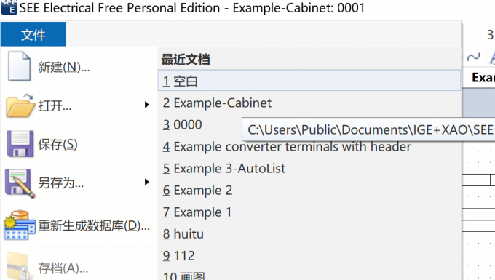Image resolution: width=495 pixels, height=280 pixels.
Task: Click the Save As pencil-disk icon
Action: [x=20, y=183]
